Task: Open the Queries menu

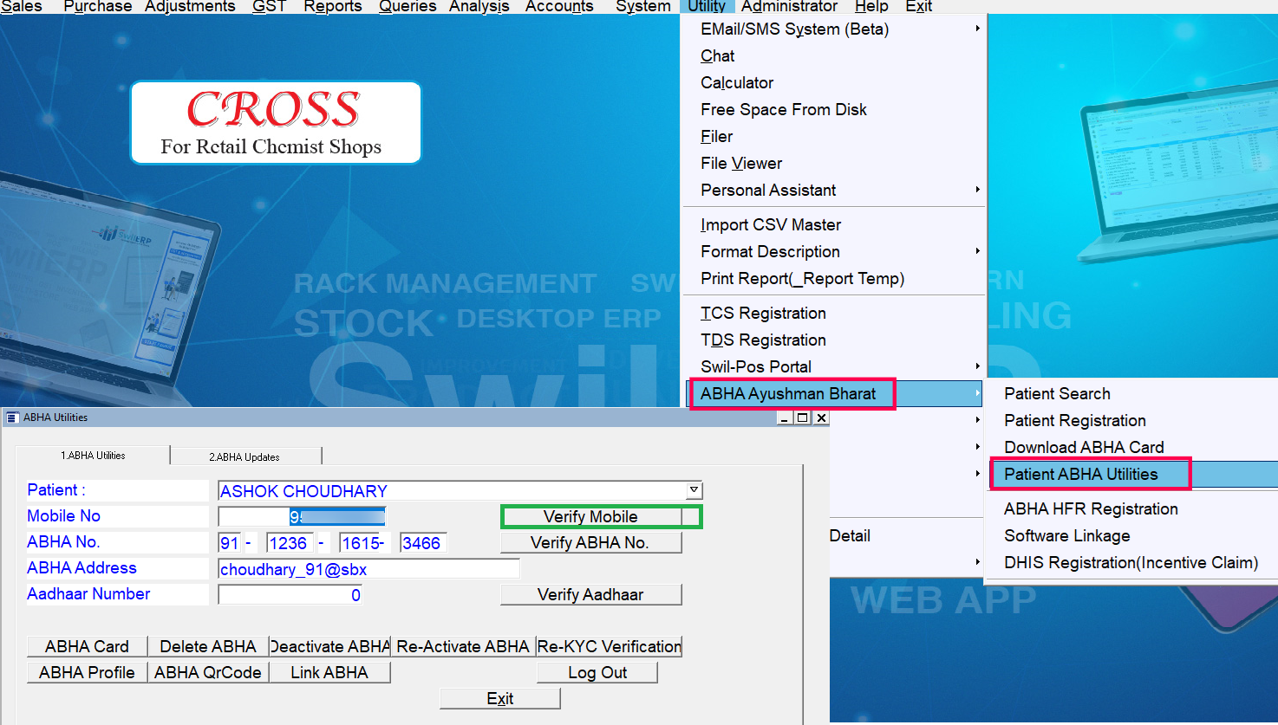Action: click(x=408, y=6)
